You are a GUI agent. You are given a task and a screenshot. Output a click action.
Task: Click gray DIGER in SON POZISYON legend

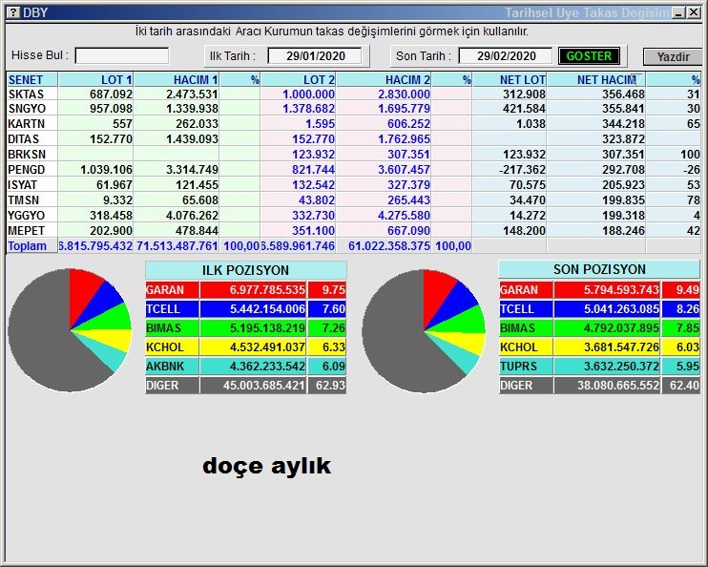526,386
